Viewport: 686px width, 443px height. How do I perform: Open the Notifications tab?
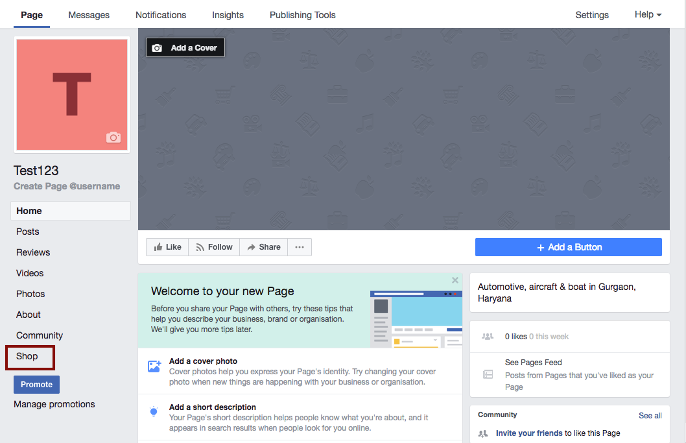161,15
